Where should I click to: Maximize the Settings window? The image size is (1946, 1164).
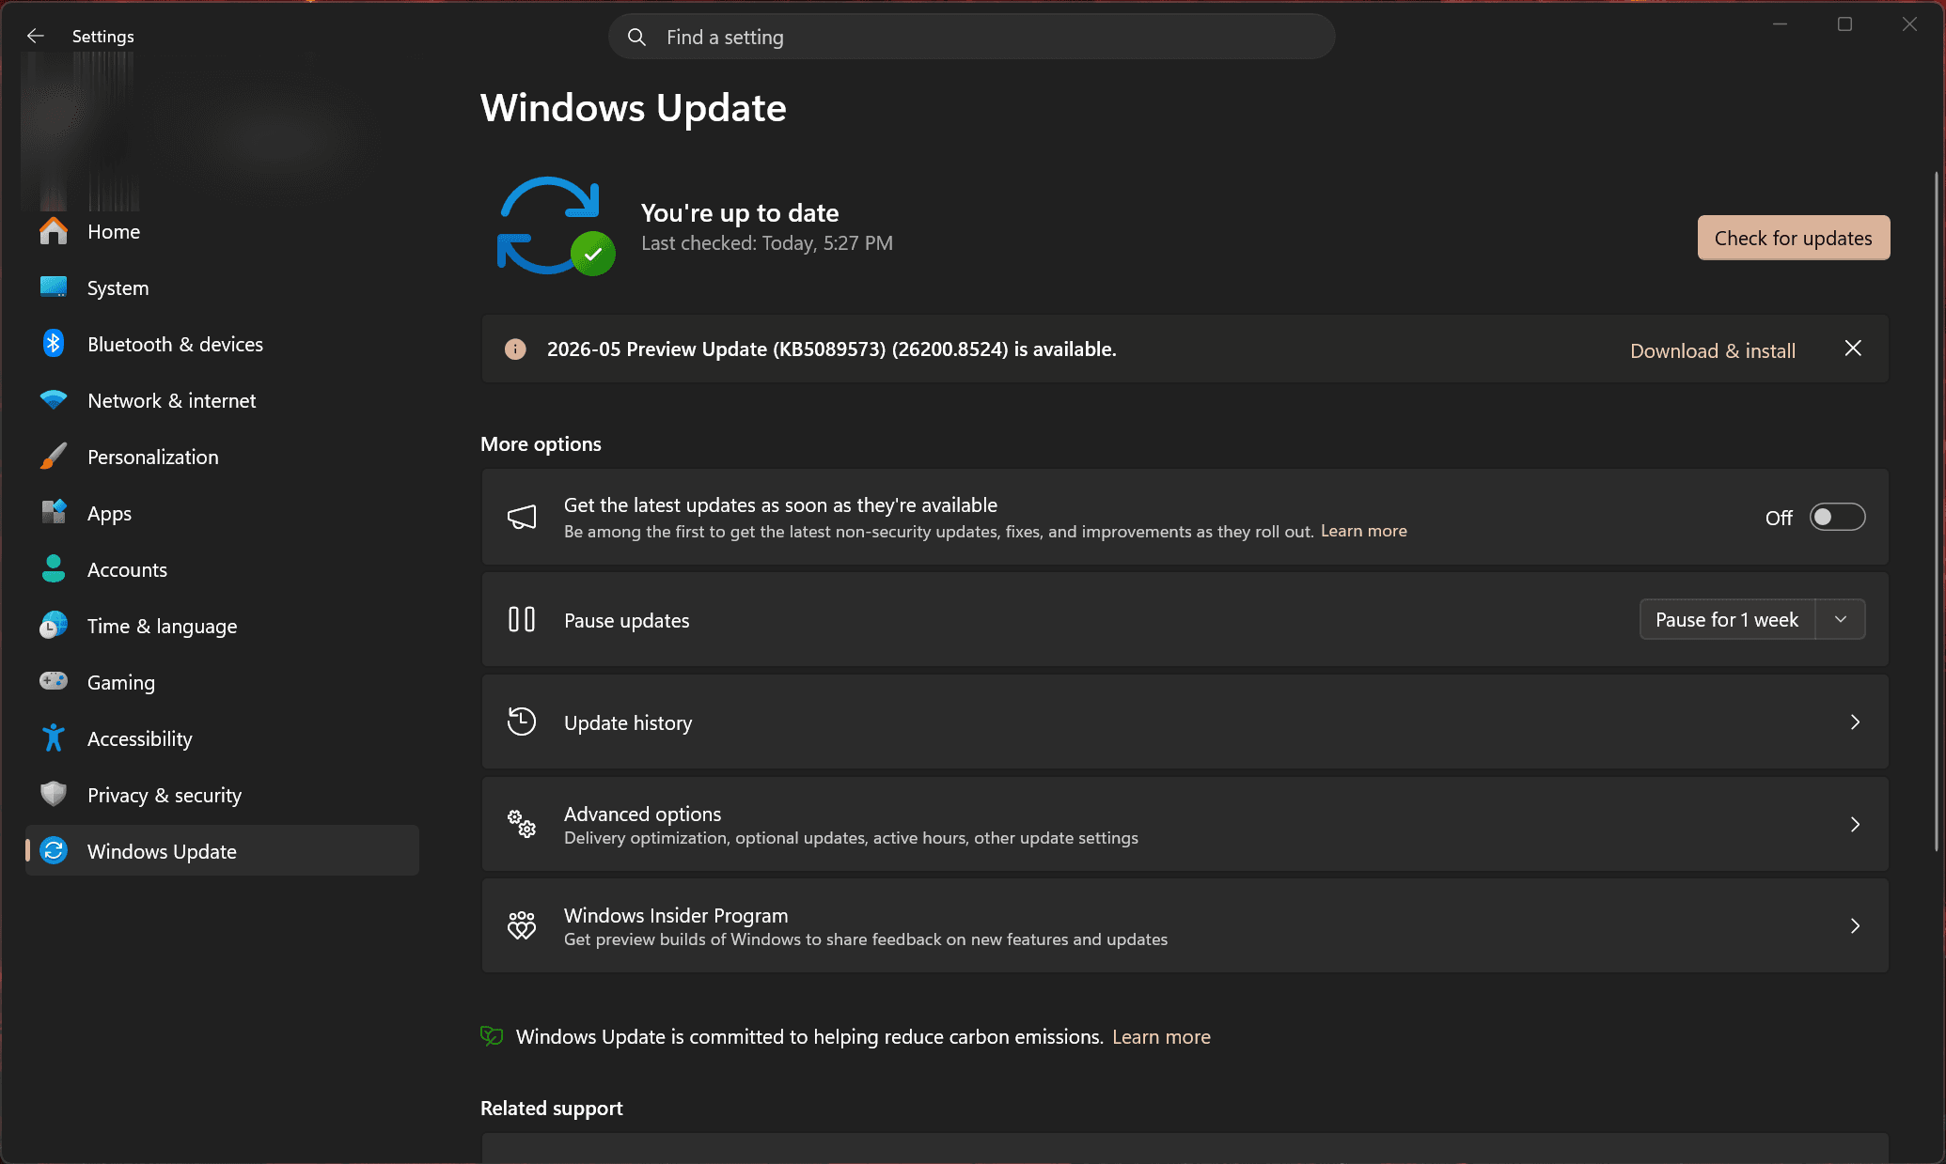1844,24
